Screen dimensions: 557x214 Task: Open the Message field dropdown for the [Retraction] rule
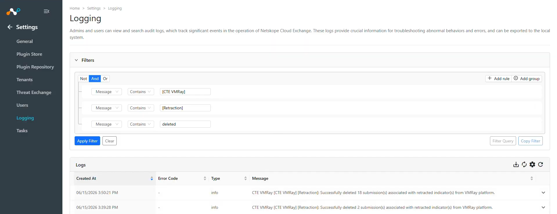(107, 108)
